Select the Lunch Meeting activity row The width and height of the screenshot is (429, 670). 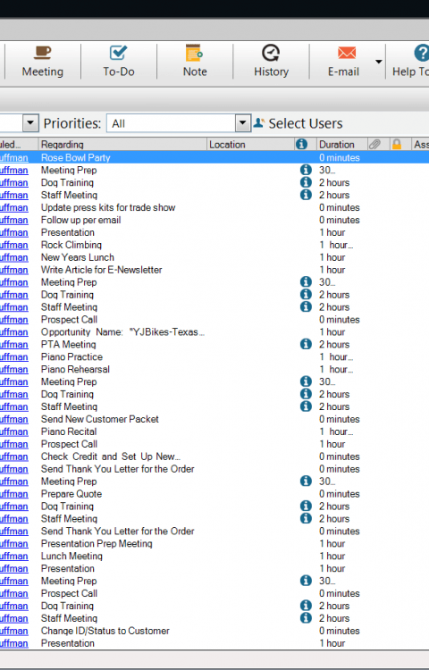[214, 556]
